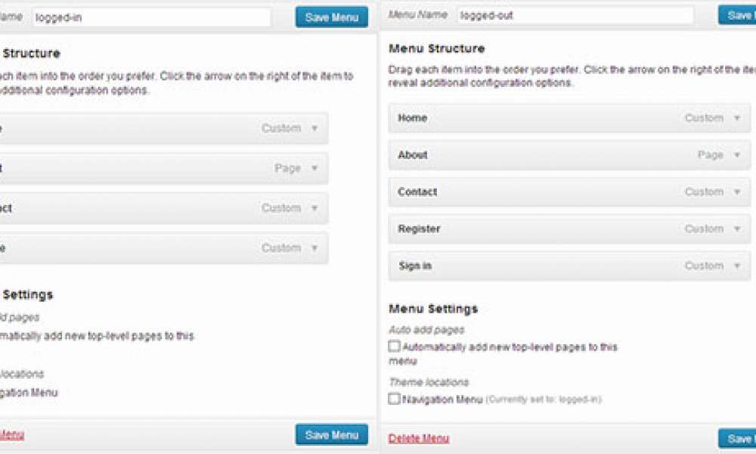756x454 pixels.
Task: Select the Sign in menu item label
Action: tap(415, 266)
